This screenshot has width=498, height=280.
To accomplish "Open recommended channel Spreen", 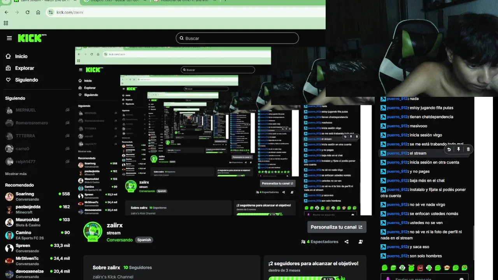I will click(37, 248).
